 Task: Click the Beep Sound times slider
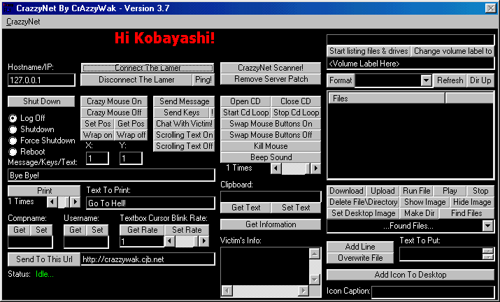coord(294,168)
